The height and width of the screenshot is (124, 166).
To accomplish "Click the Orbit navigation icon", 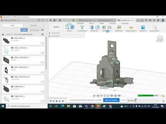I will [x=94, y=95].
